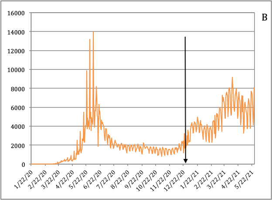Click the highest orange peak near 14000
The width and height of the screenshot is (272, 200).
[93, 32]
